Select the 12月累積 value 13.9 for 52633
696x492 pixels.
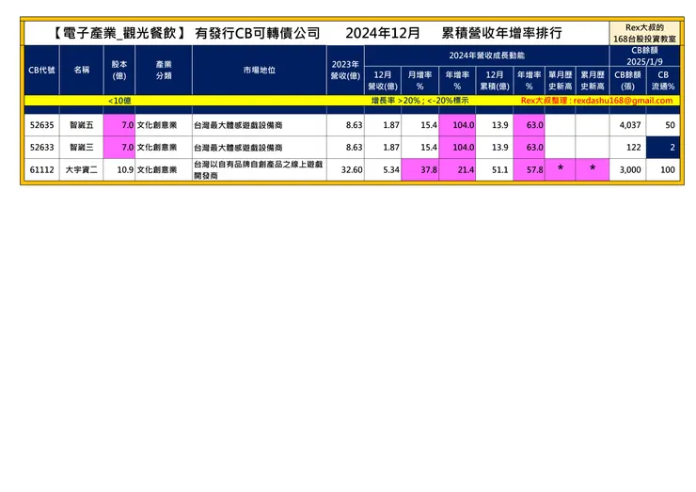tap(495, 148)
